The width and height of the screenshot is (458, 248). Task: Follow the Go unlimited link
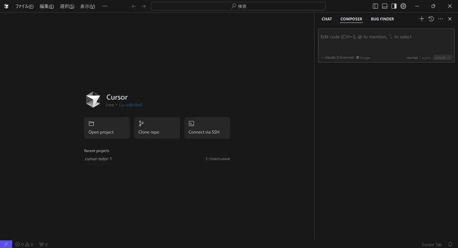pos(131,105)
